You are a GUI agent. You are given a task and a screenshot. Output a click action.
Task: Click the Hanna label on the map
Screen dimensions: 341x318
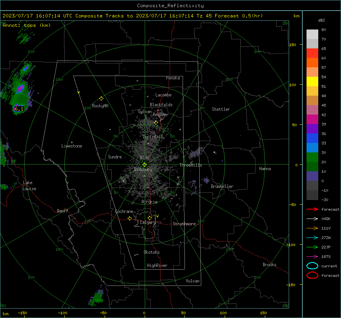point(265,169)
